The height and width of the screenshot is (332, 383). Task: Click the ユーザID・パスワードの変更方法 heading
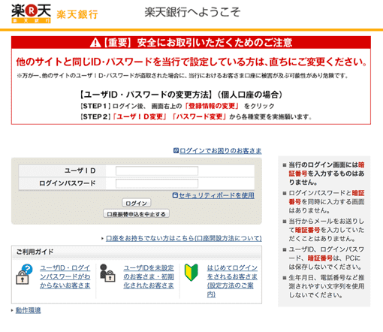coord(181,95)
